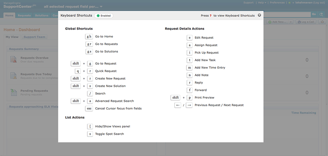Click the right arrow Next Request key

click(x=189, y=105)
